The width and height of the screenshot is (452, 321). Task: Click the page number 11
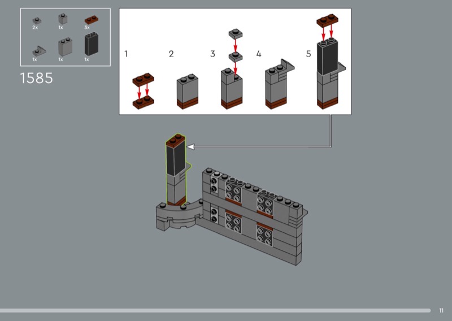click(x=441, y=310)
